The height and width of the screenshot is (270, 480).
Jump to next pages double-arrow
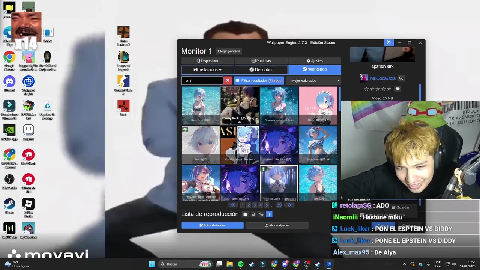pos(289,205)
